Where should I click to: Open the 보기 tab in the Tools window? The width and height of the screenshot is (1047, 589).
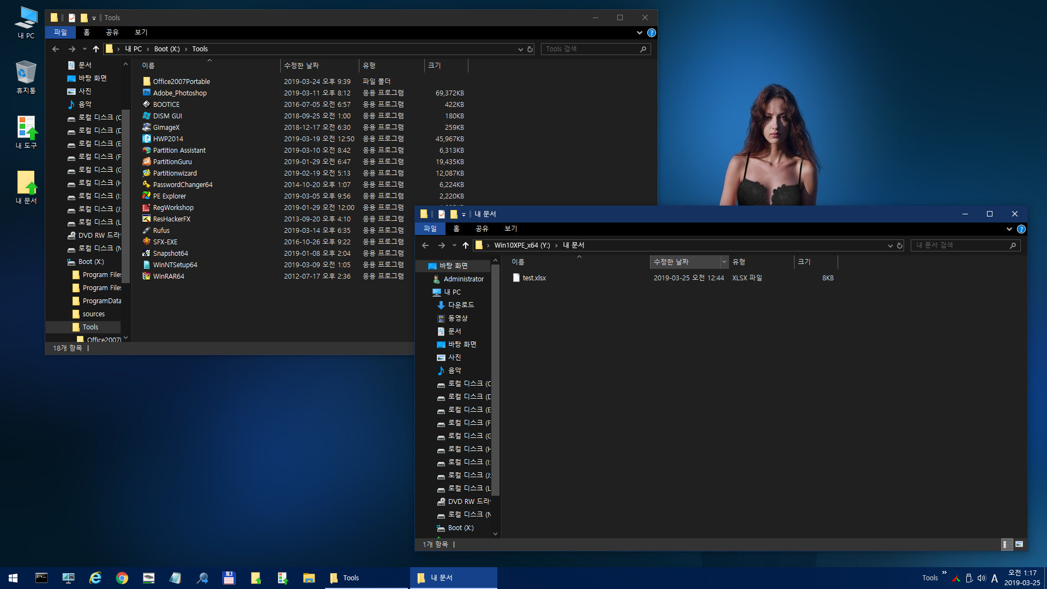point(141,33)
